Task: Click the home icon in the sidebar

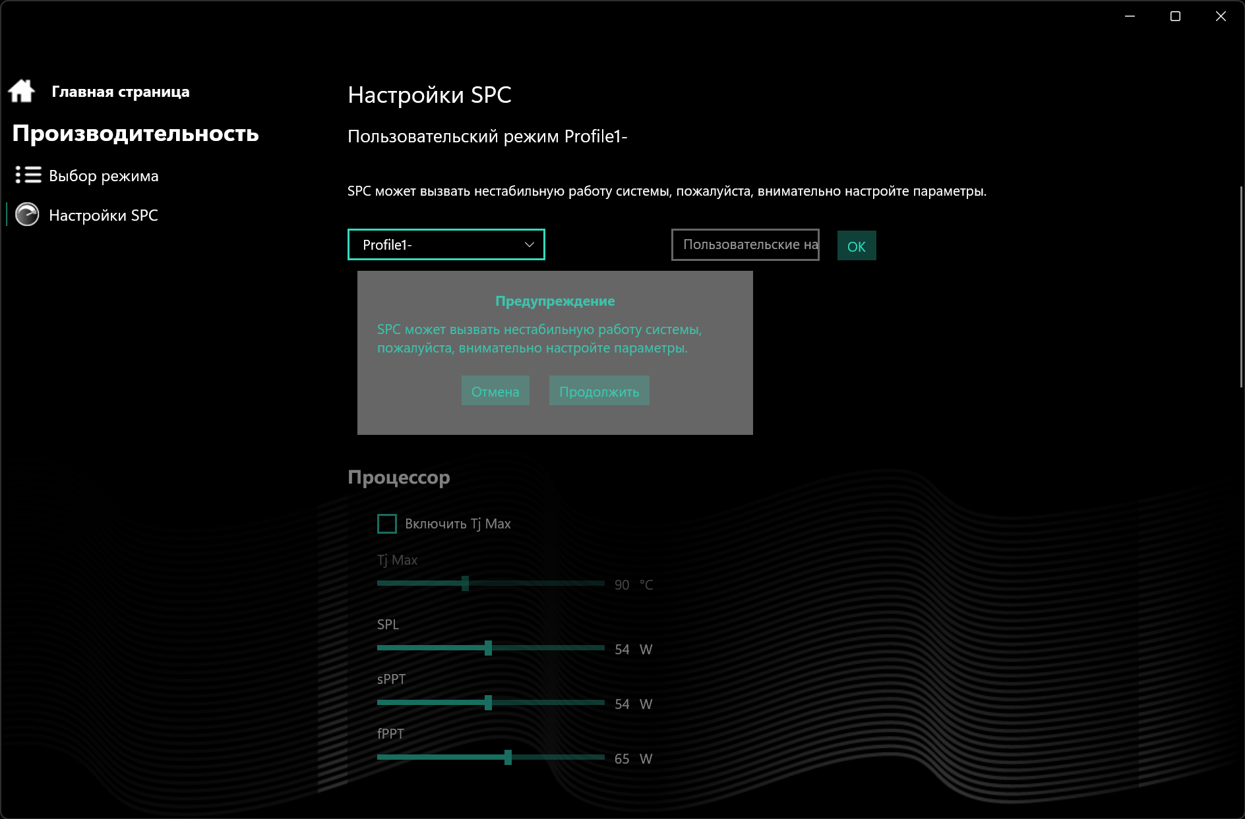Action: click(22, 91)
